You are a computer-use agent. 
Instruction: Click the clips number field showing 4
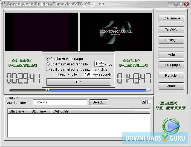tap(97, 64)
